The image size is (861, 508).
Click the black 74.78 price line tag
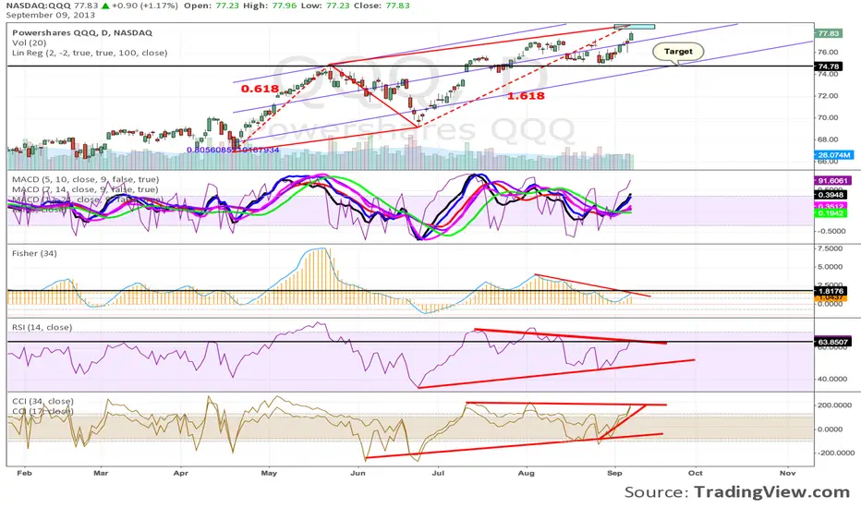click(x=828, y=67)
